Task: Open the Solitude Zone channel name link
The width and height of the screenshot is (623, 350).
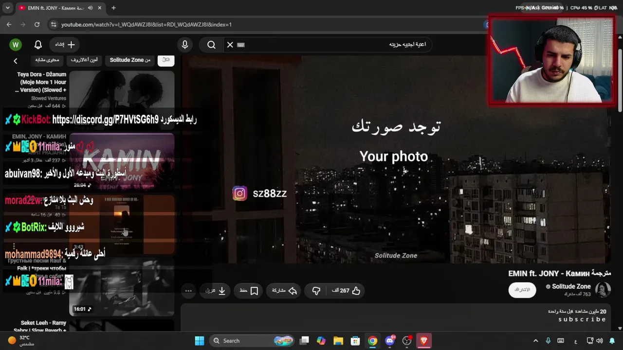Action: pyautogui.click(x=571, y=286)
